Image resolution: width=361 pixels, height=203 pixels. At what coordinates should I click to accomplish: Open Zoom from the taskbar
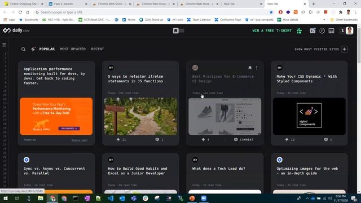[204, 198]
